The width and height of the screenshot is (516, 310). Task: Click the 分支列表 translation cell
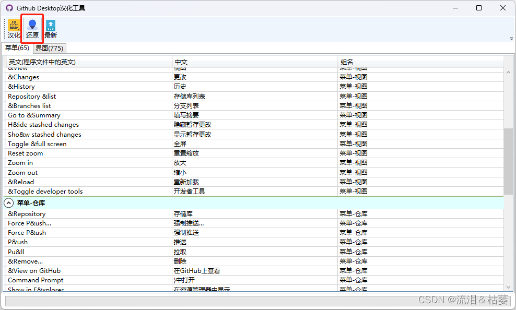tap(255, 106)
